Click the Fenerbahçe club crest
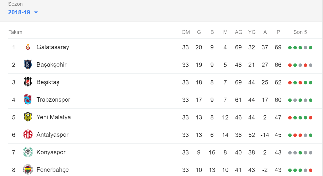Image resolution: width=323 pixels, height=176 pixels. pos(28,169)
